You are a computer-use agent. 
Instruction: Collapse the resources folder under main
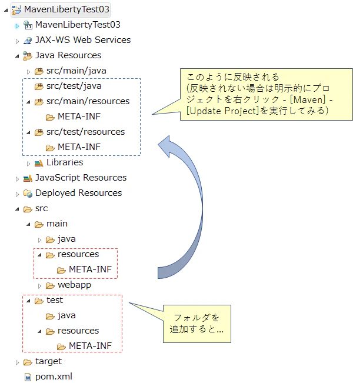pos(39,255)
